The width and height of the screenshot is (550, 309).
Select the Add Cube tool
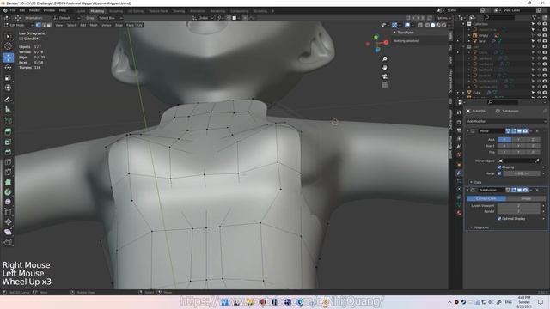pyautogui.click(x=8, y=121)
